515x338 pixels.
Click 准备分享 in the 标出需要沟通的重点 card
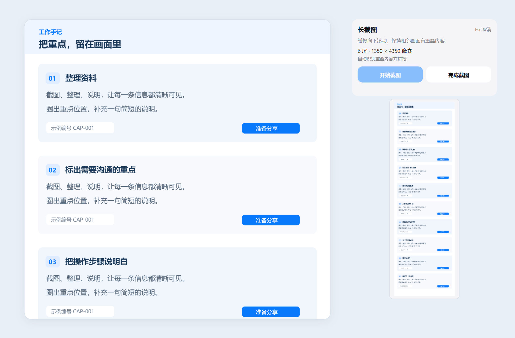coord(271,220)
